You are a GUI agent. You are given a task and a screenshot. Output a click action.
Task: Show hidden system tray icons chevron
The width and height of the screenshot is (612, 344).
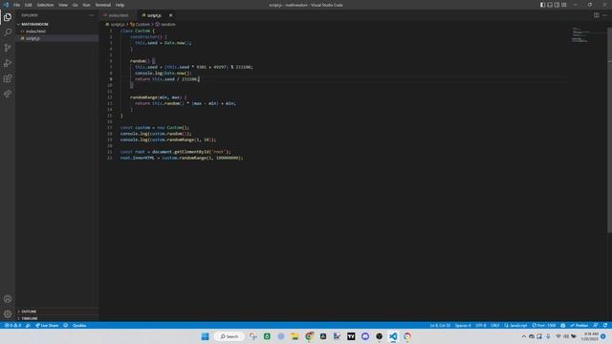click(x=524, y=336)
